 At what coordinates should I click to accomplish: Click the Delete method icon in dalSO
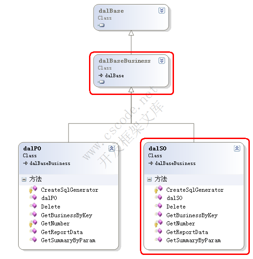(159, 206)
